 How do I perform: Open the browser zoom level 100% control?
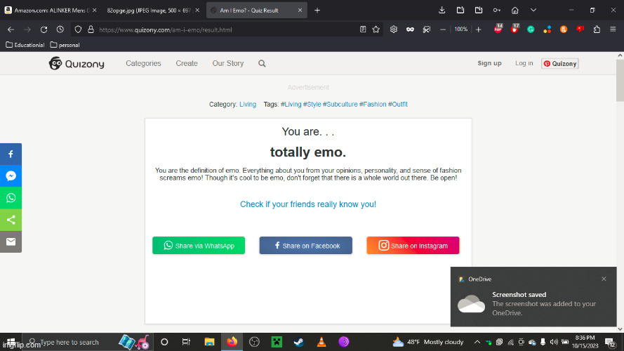click(460, 29)
